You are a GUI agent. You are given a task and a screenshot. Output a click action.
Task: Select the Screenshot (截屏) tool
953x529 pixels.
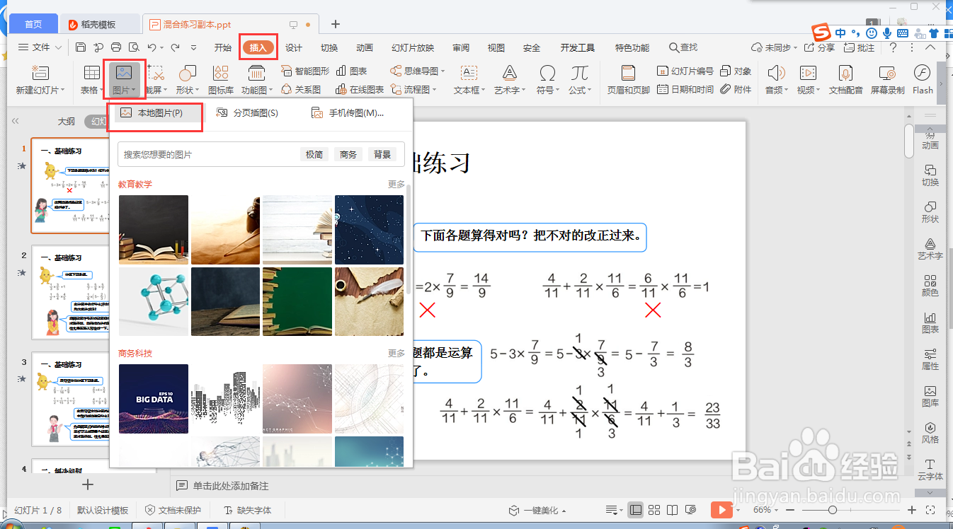[156, 79]
